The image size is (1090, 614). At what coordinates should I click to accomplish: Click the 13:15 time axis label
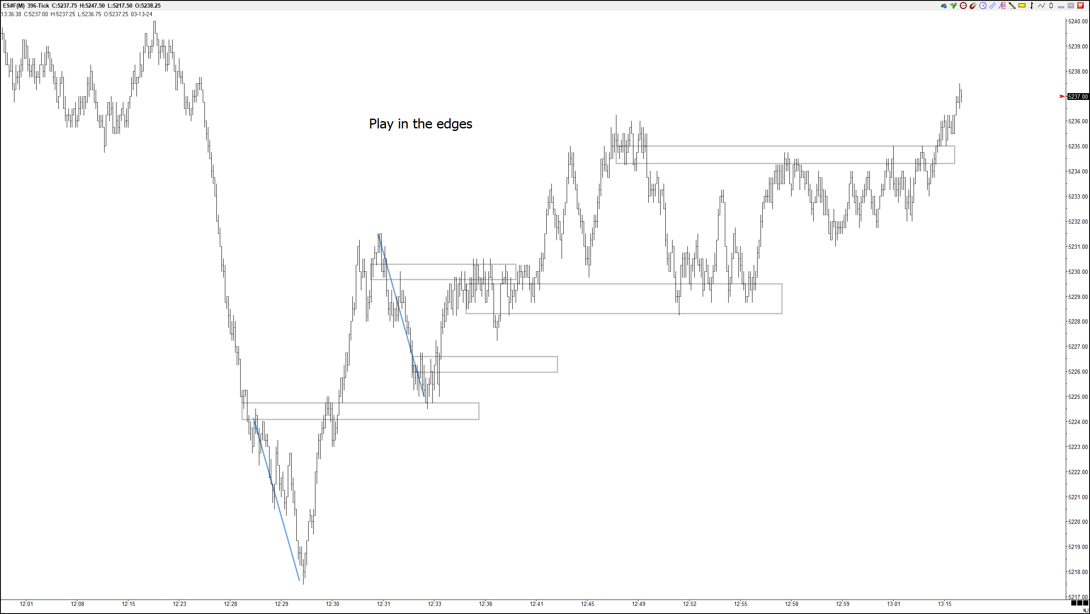pos(945,604)
